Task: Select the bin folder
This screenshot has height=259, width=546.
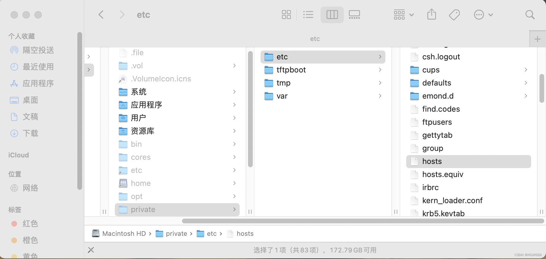Action: pos(177,144)
